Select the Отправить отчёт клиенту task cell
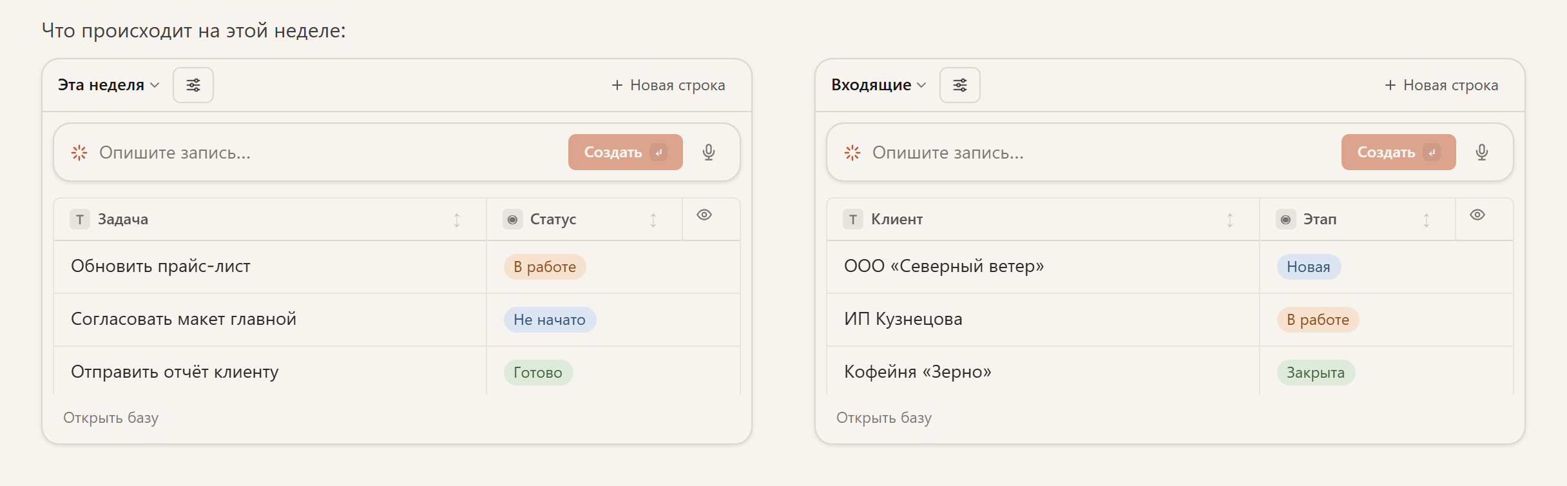The image size is (1567, 486). 270,371
